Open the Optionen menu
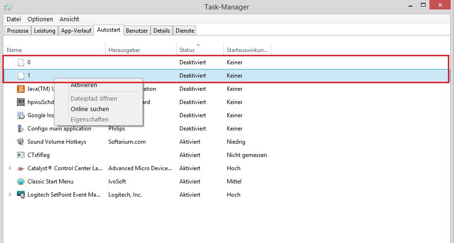 pos(40,19)
